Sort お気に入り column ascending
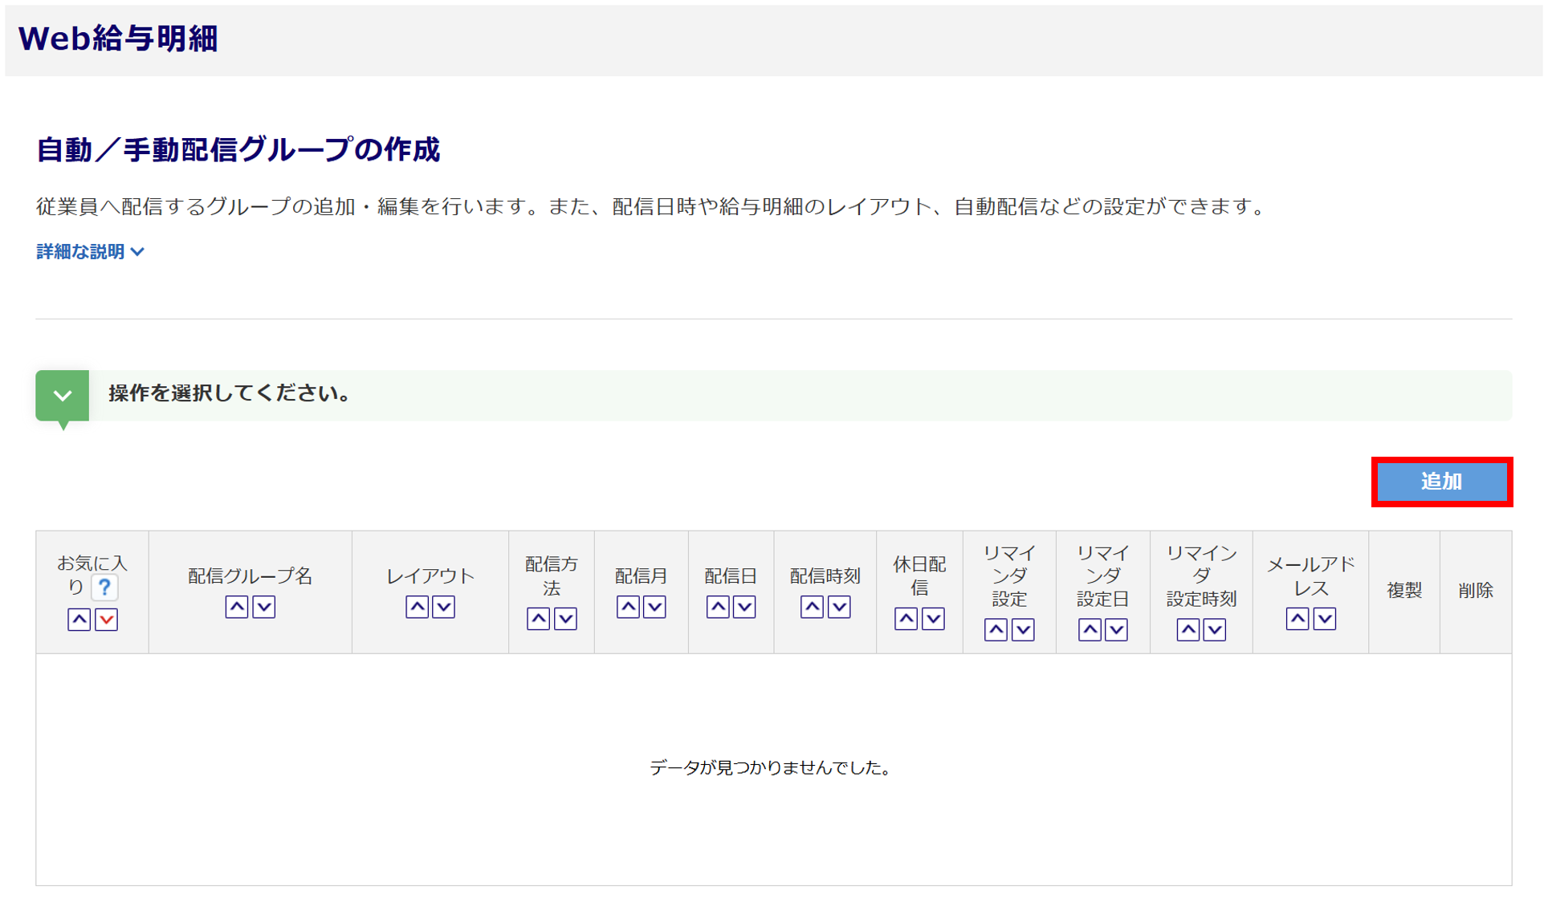Image resolution: width=1548 pixels, height=903 pixels. (x=79, y=620)
